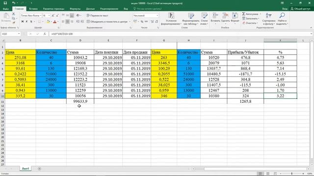The height and width of the screenshot is (176, 314).
Task: Open the font name dropdown Times New Roman
Action: pos(41,15)
